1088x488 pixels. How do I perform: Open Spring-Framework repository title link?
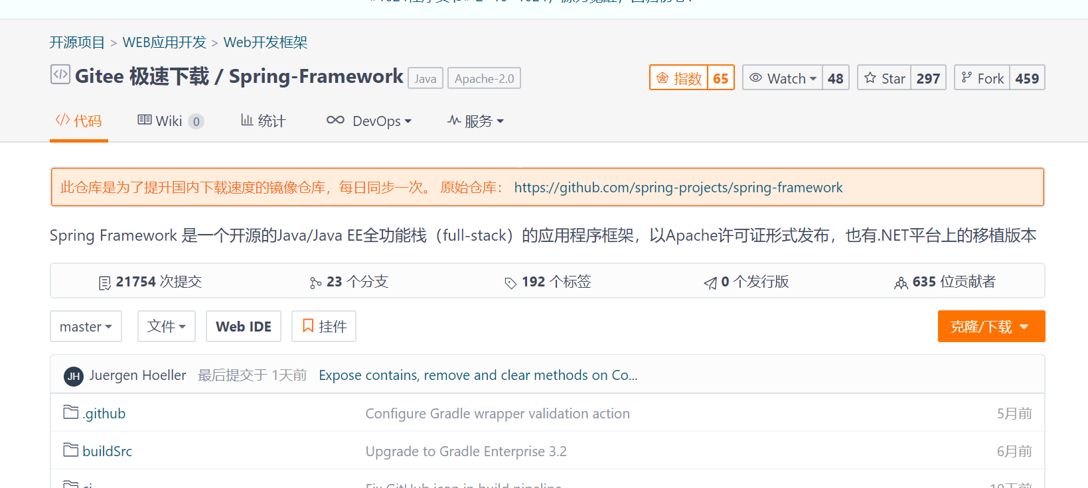point(316,76)
